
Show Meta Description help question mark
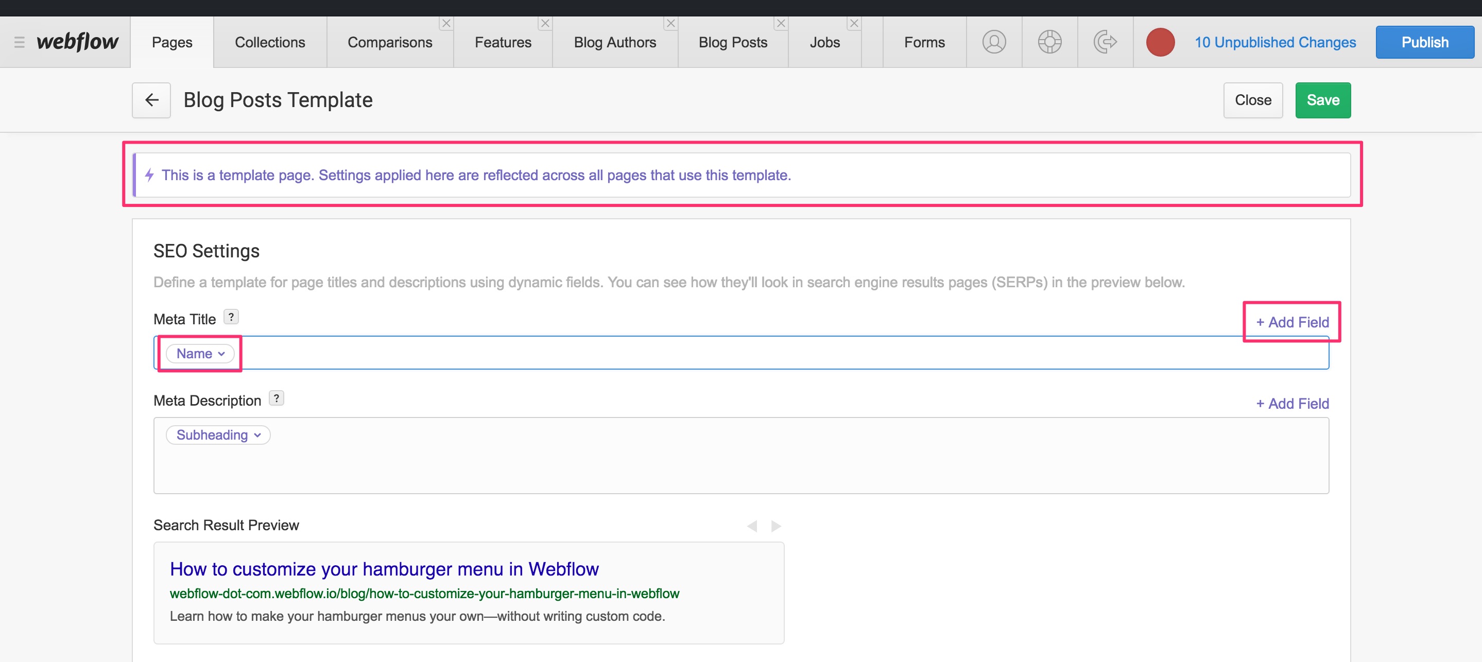[276, 398]
